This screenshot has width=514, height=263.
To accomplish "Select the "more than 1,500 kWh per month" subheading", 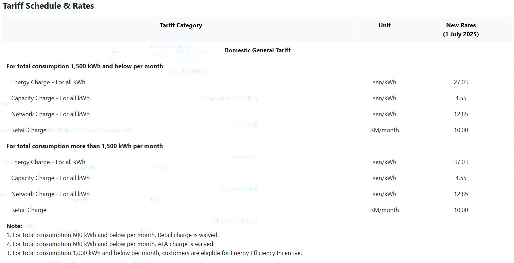I will click(85, 146).
